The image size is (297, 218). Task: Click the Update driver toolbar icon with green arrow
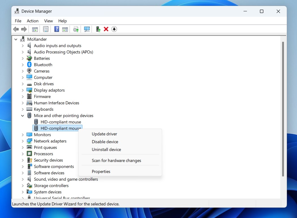pos(98,29)
